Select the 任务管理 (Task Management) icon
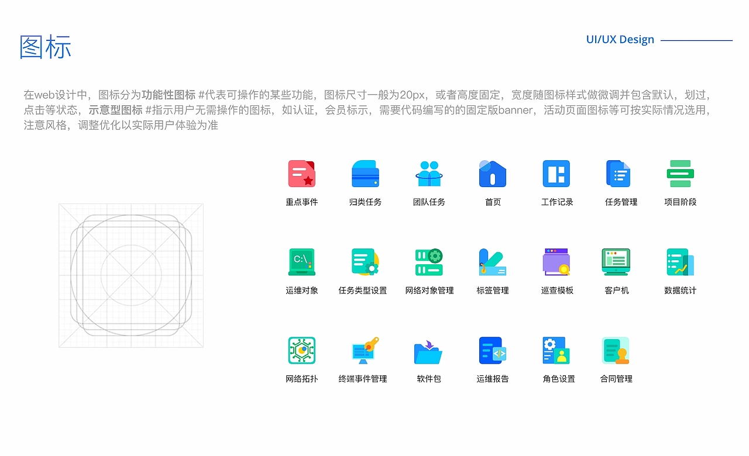This screenshot has height=456, width=749. coord(619,174)
